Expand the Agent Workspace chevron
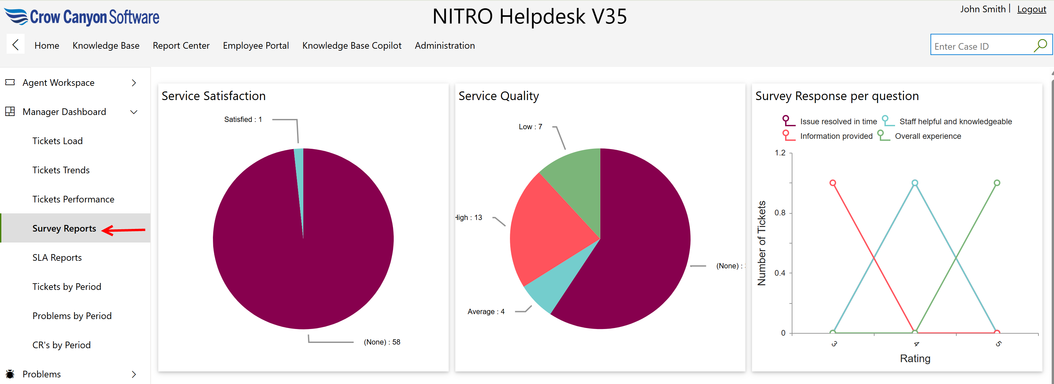This screenshot has height=384, width=1054. (x=134, y=83)
